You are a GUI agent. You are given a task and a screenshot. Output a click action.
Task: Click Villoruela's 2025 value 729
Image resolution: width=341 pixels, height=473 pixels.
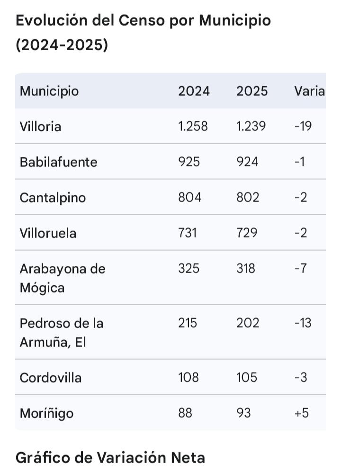pyautogui.click(x=248, y=233)
